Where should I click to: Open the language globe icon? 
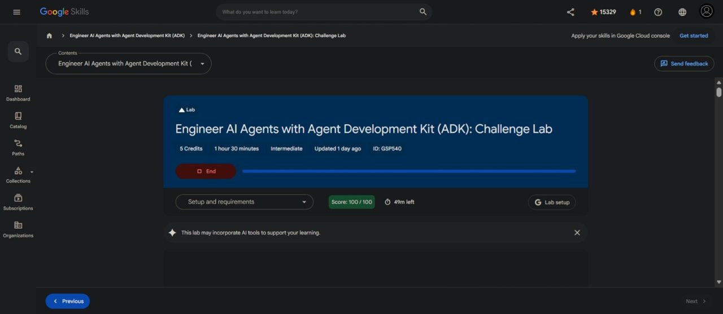[x=682, y=12]
